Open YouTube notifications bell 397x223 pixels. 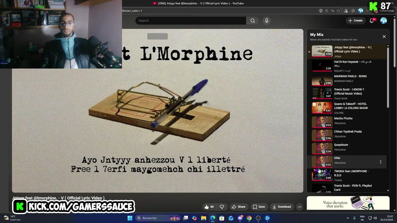[x=372, y=20]
